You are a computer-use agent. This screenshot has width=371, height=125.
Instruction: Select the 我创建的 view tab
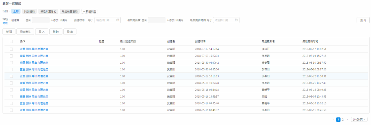pos(29,11)
